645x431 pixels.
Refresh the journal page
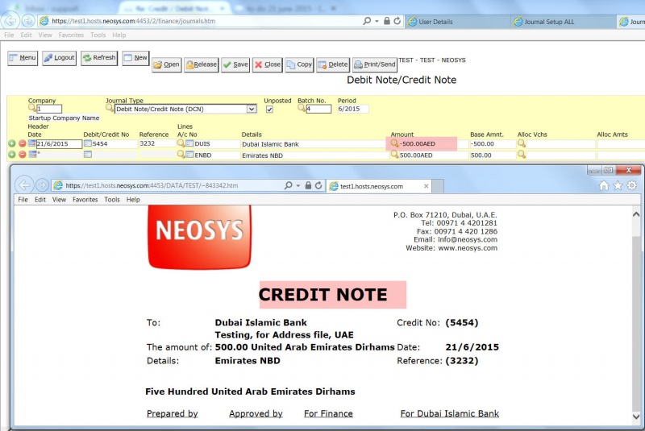(x=99, y=58)
